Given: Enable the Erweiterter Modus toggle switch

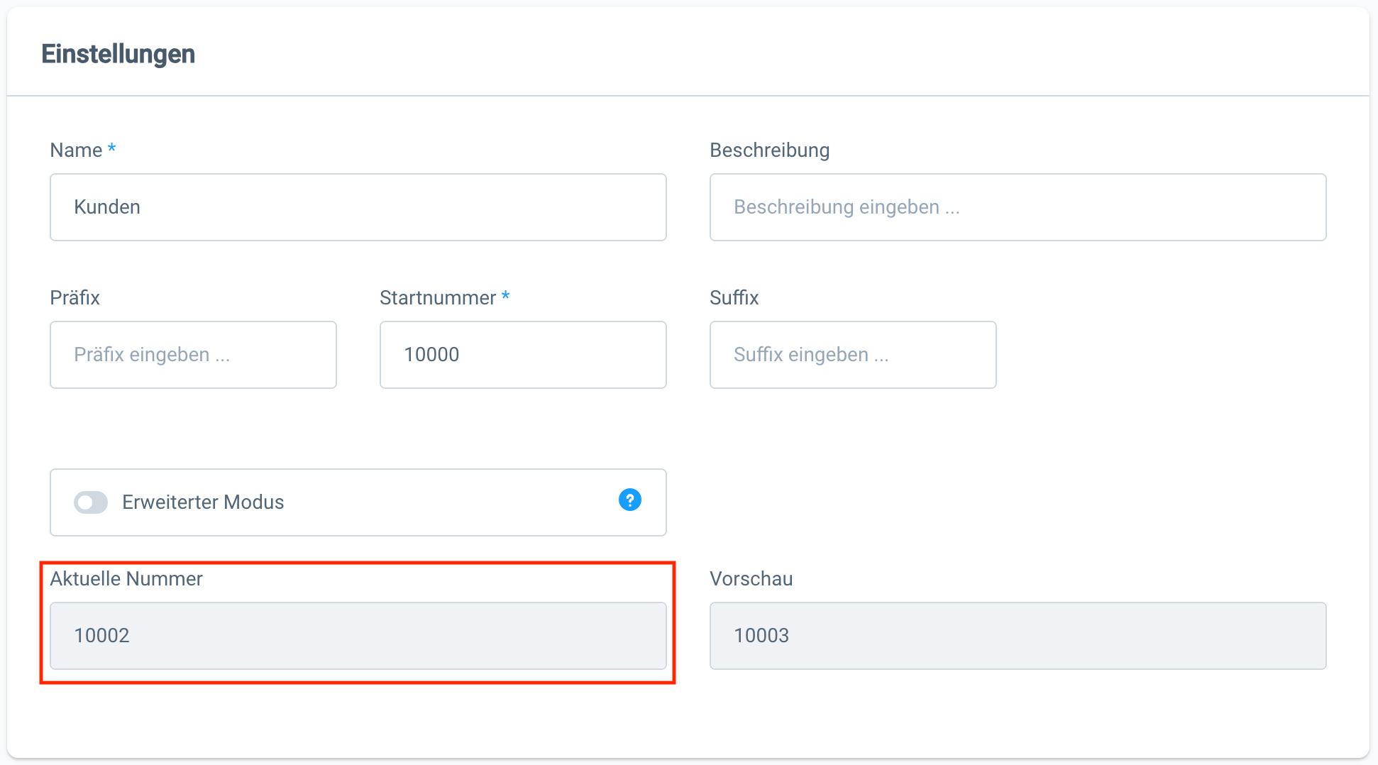Looking at the screenshot, I should (90, 502).
